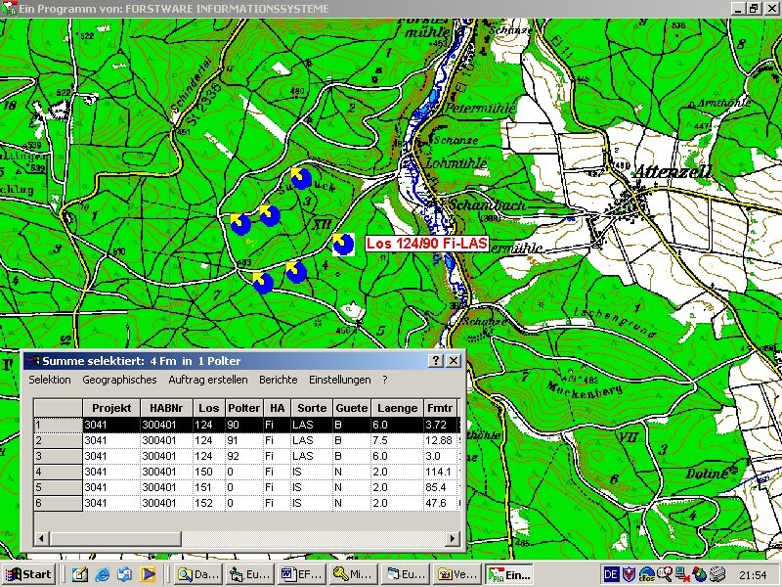Click the show desktop quick launch icon
Viewport: 782px width, 587px height.
80,574
